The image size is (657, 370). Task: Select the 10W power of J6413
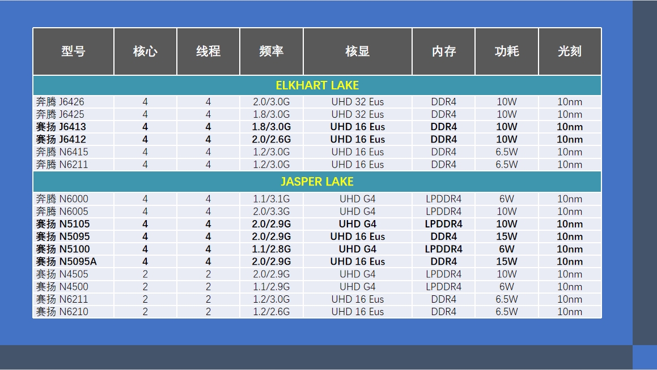point(507,127)
